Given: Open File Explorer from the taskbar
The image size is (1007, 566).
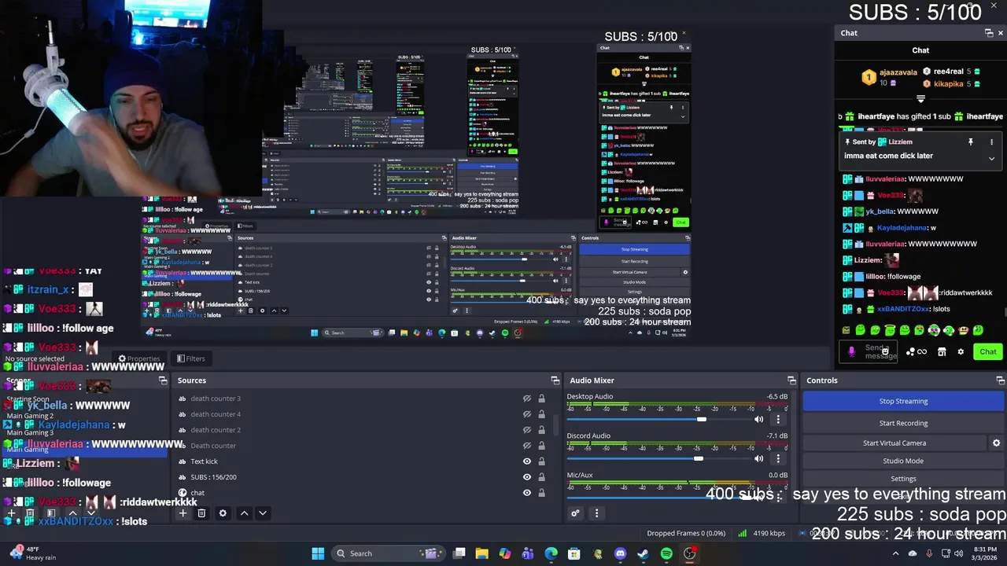Looking at the screenshot, I should [481, 553].
